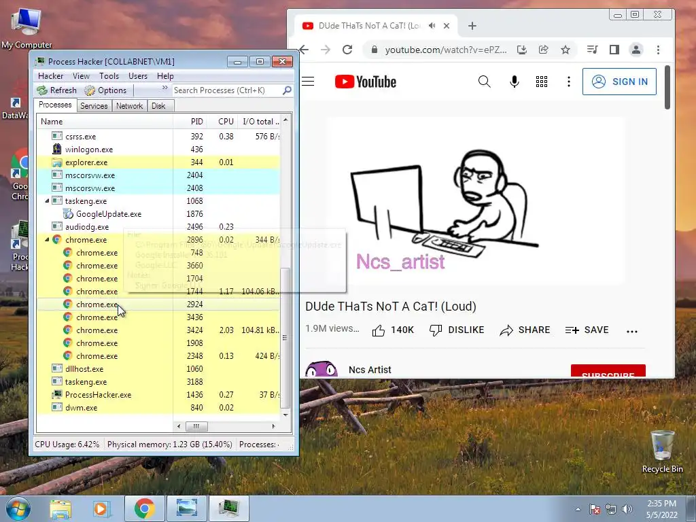Click the Chrome address bar URL
The height and width of the screenshot is (522, 696).
(446, 50)
